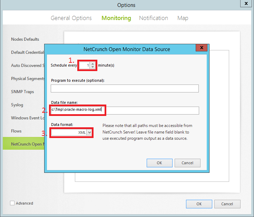
Task: Open Flows settings
Action: 16,131
